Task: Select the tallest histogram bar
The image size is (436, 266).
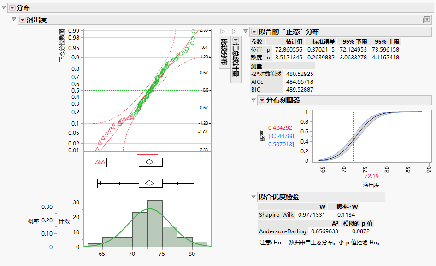Action: 155,224
